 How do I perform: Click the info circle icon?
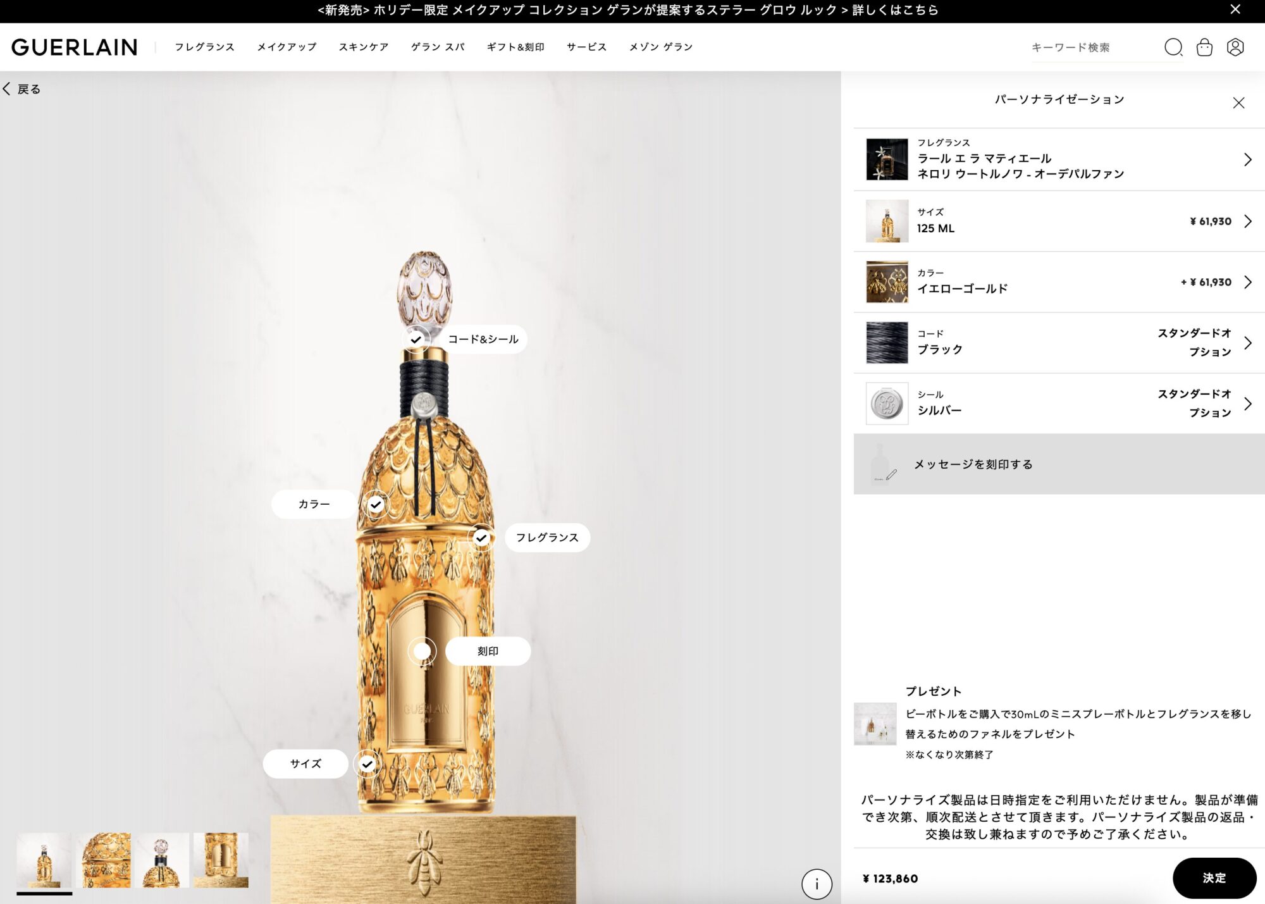pyautogui.click(x=817, y=884)
